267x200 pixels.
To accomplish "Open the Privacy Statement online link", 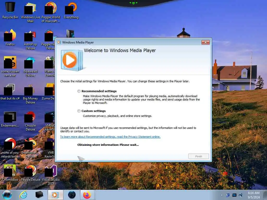I will click(110, 137).
